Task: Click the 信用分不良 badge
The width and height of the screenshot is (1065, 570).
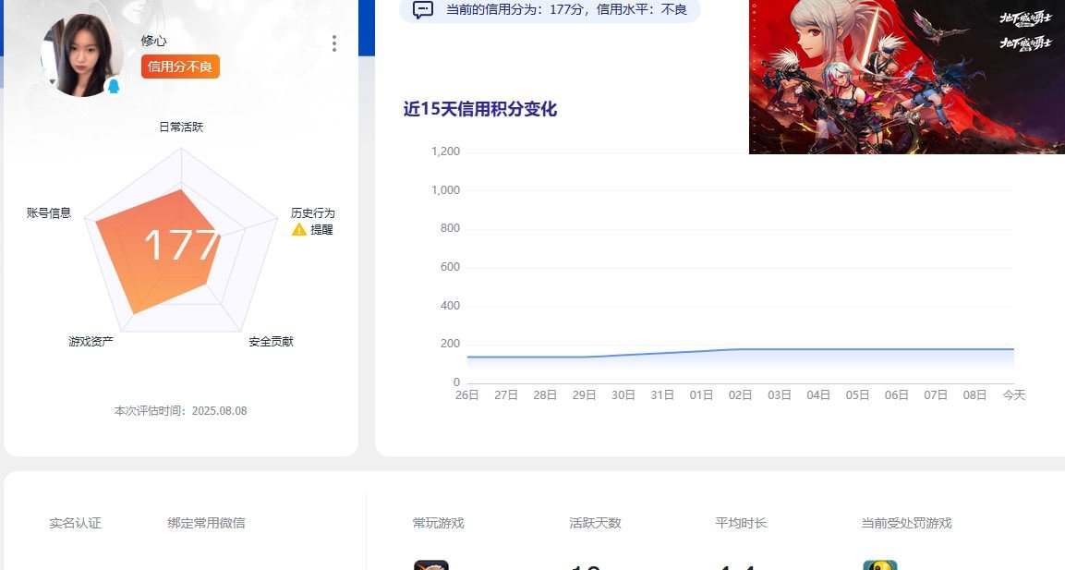Action: [x=180, y=67]
